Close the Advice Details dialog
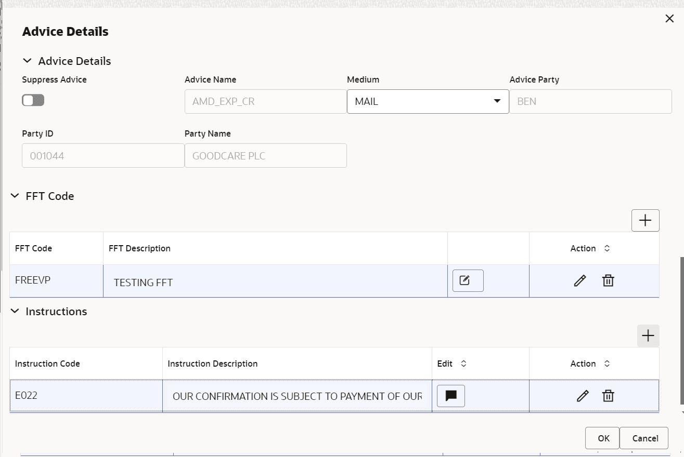 (669, 18)
